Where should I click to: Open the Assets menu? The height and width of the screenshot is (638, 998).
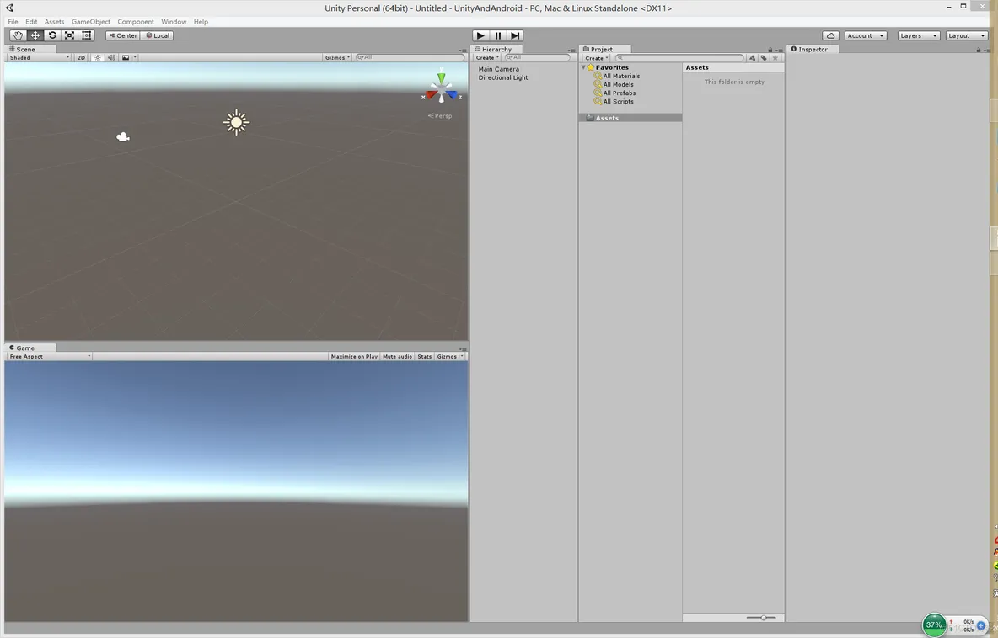[x=54, y=22]
